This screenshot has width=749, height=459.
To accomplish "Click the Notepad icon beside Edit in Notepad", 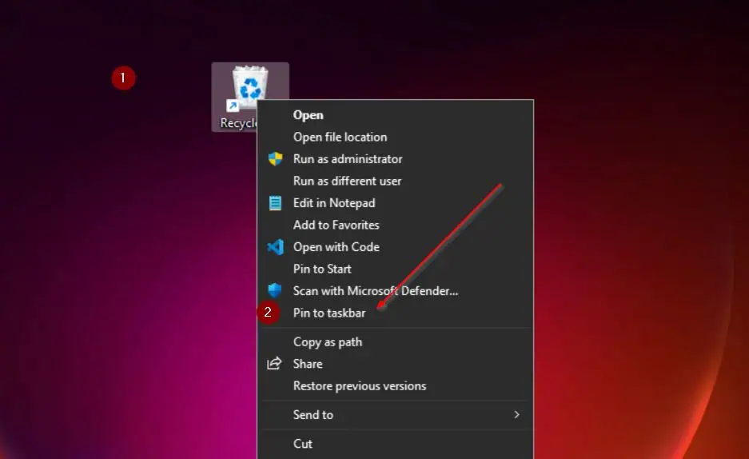I will 275,203.
